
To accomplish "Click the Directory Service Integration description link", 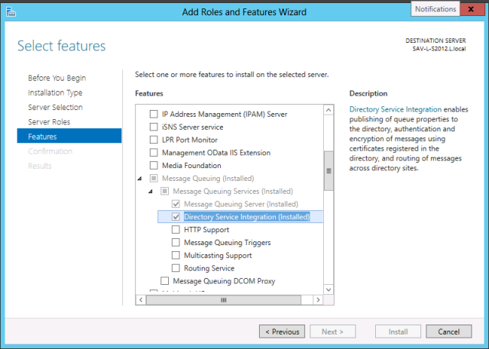I will 395,109.
